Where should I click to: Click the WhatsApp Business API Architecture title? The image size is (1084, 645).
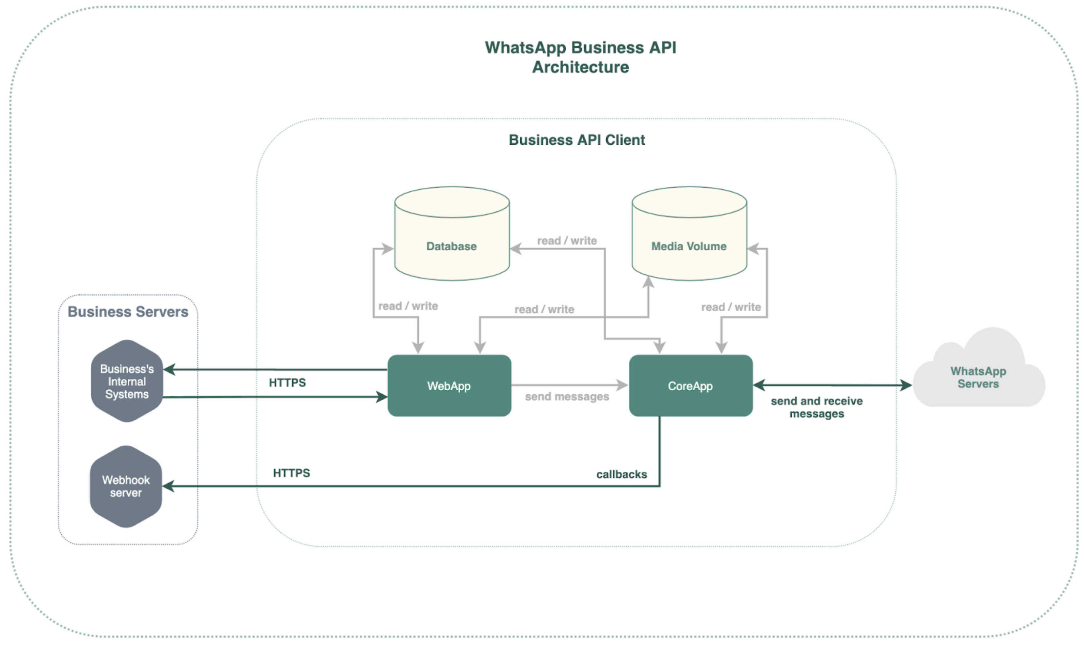tap(581, 57)
